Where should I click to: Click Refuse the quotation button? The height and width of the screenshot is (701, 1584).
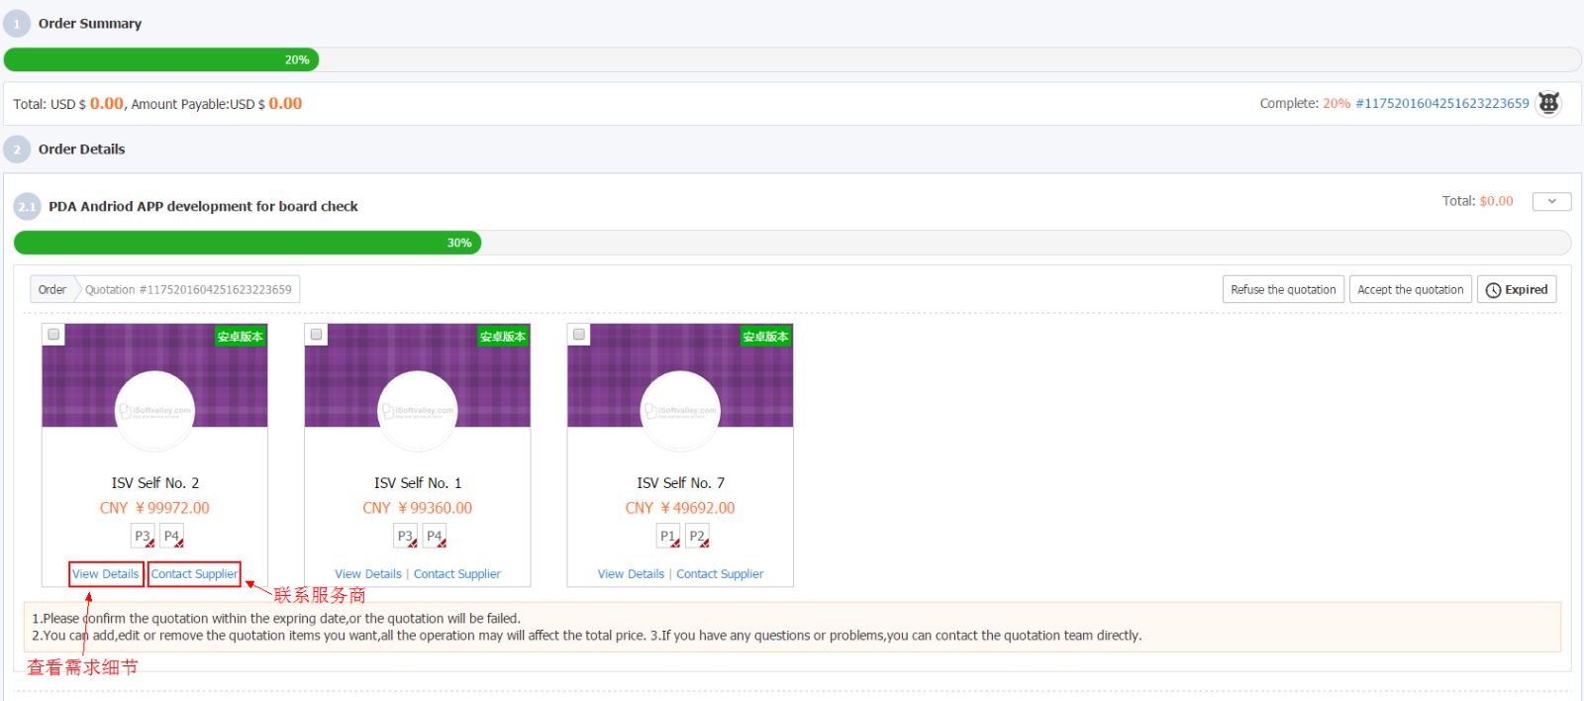pos(1283,290)
